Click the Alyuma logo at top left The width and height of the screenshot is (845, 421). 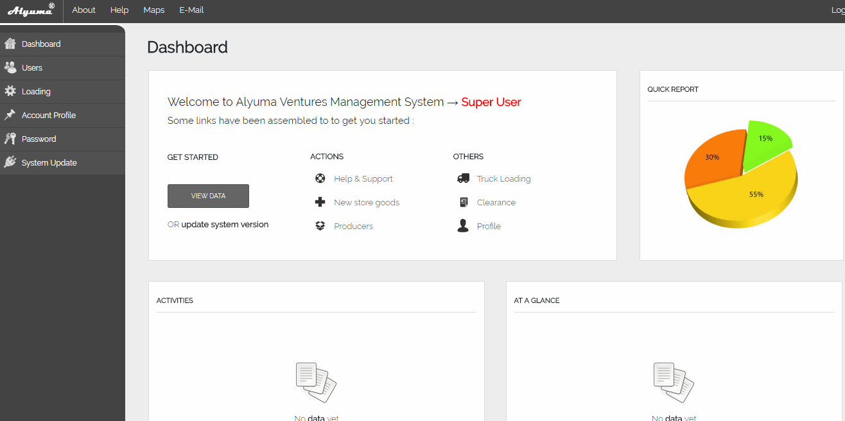point(31,10)
